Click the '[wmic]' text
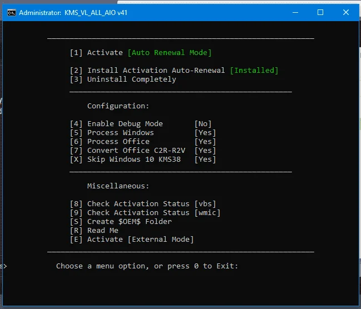 (207, 213)
